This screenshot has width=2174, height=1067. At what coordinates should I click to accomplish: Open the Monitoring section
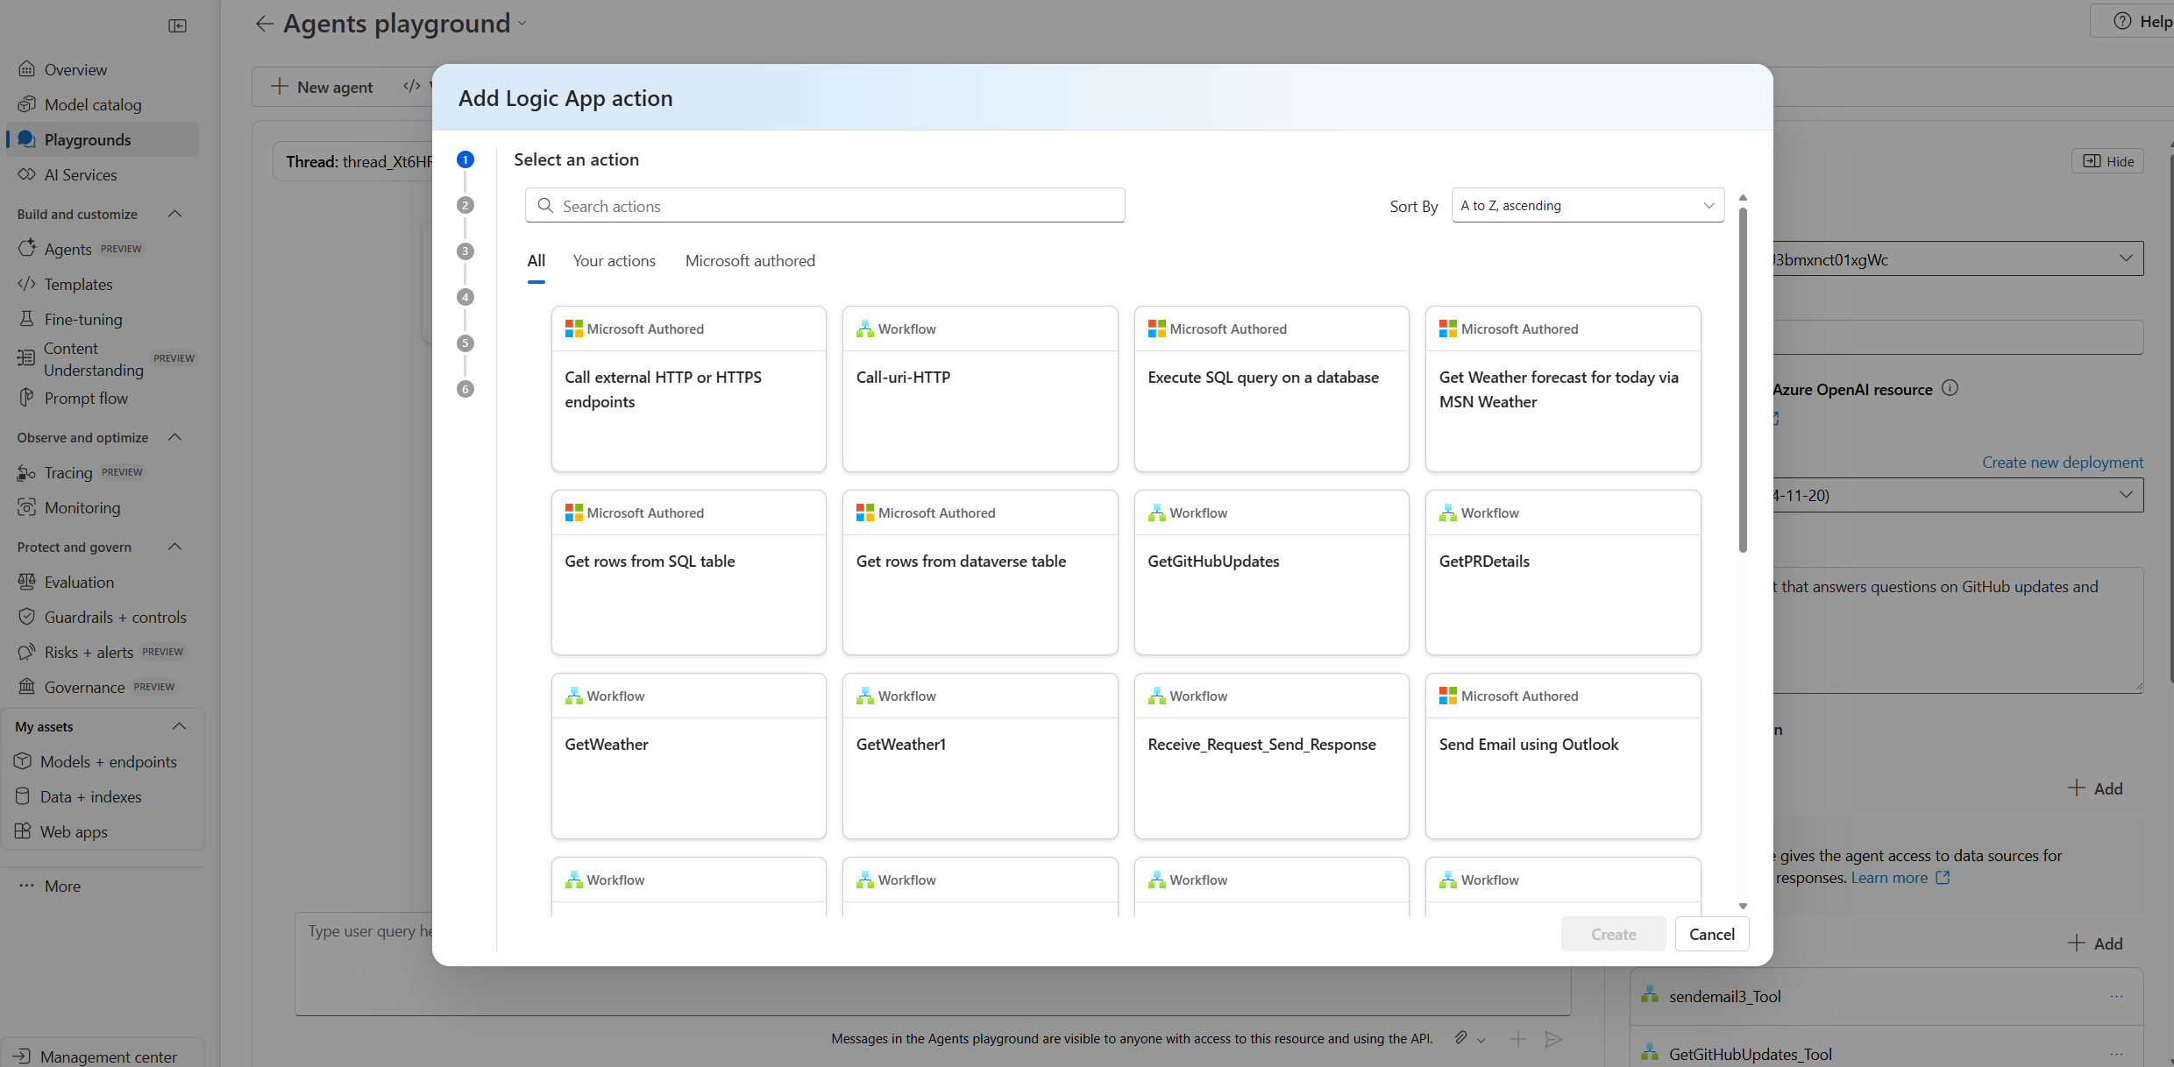(x=82, y=507)
